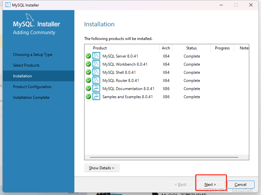
Task: Click the MySQL Router 8.0.41 product icon
Action: 96,80
